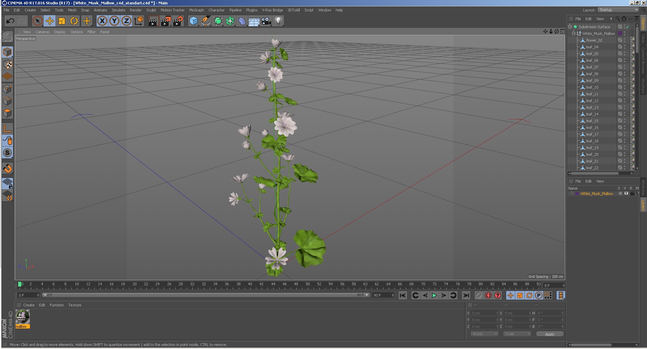647x349 pixels.
Task: Click the Apply button in coordinates
Action: 549,334
